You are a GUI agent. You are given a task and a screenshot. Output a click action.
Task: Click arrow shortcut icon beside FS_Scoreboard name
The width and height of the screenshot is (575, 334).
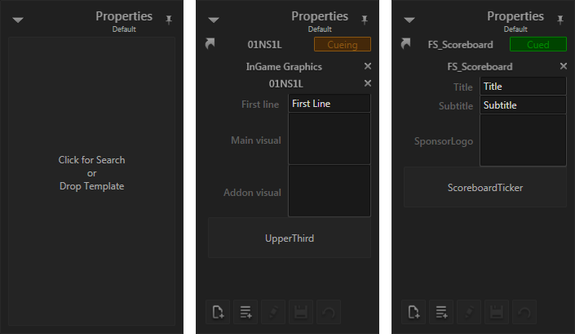pos(406,45)
